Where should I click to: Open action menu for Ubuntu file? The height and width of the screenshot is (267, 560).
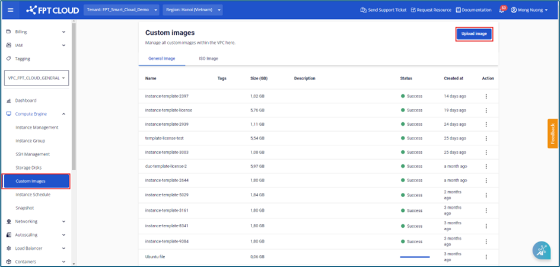(486, 257)
